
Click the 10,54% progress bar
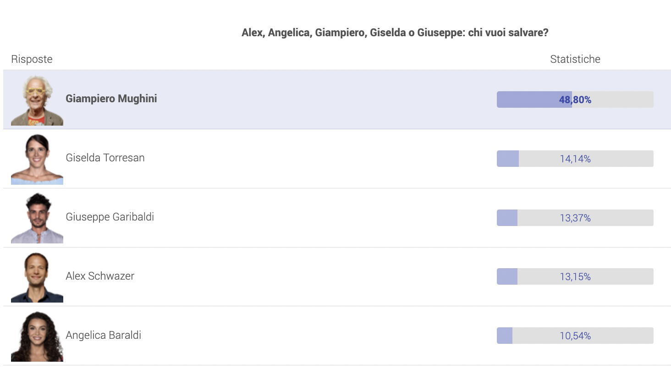pyautogui.click(x=575, y=336)
